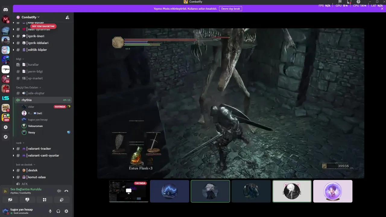The image size is (386, 217).
Task: Open the valorant-tracker channel
Action: point(43,149)
